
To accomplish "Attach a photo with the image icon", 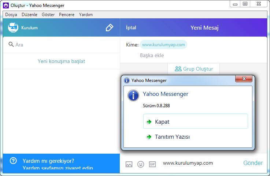I will click(129, 164).
